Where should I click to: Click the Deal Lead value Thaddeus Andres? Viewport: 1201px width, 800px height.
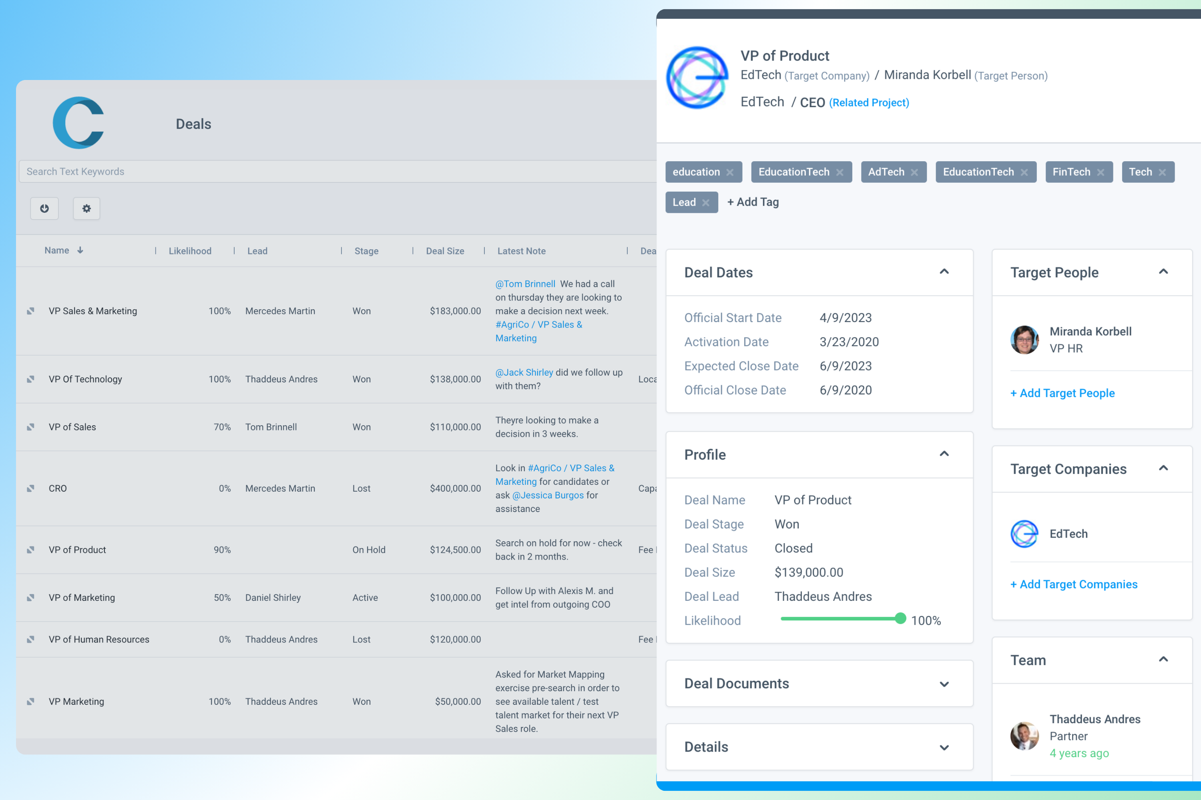pyautogui.click(x=823, y=596)
